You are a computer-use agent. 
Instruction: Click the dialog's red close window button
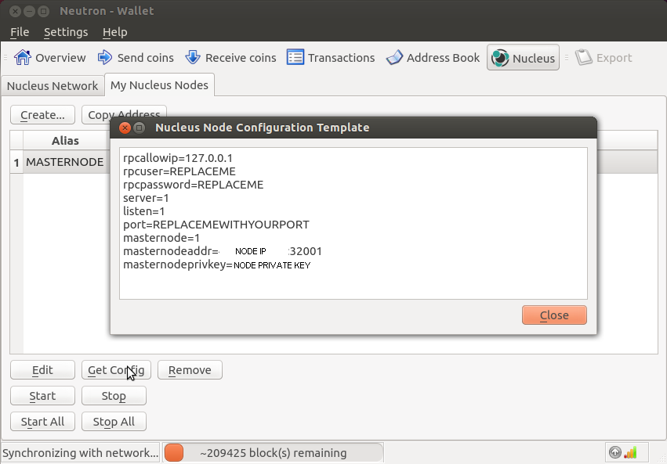click(x=125, y=128)
